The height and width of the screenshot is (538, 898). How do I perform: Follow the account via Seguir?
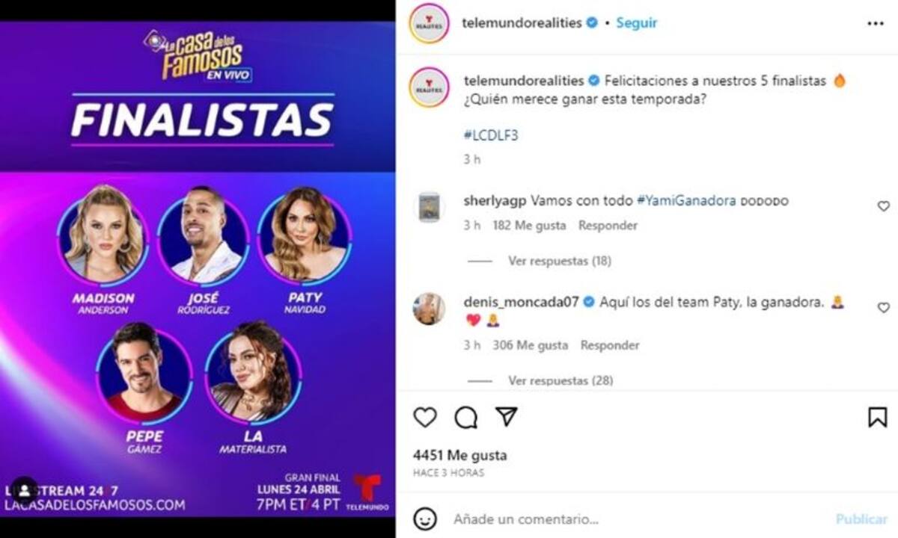coord(636,23)
